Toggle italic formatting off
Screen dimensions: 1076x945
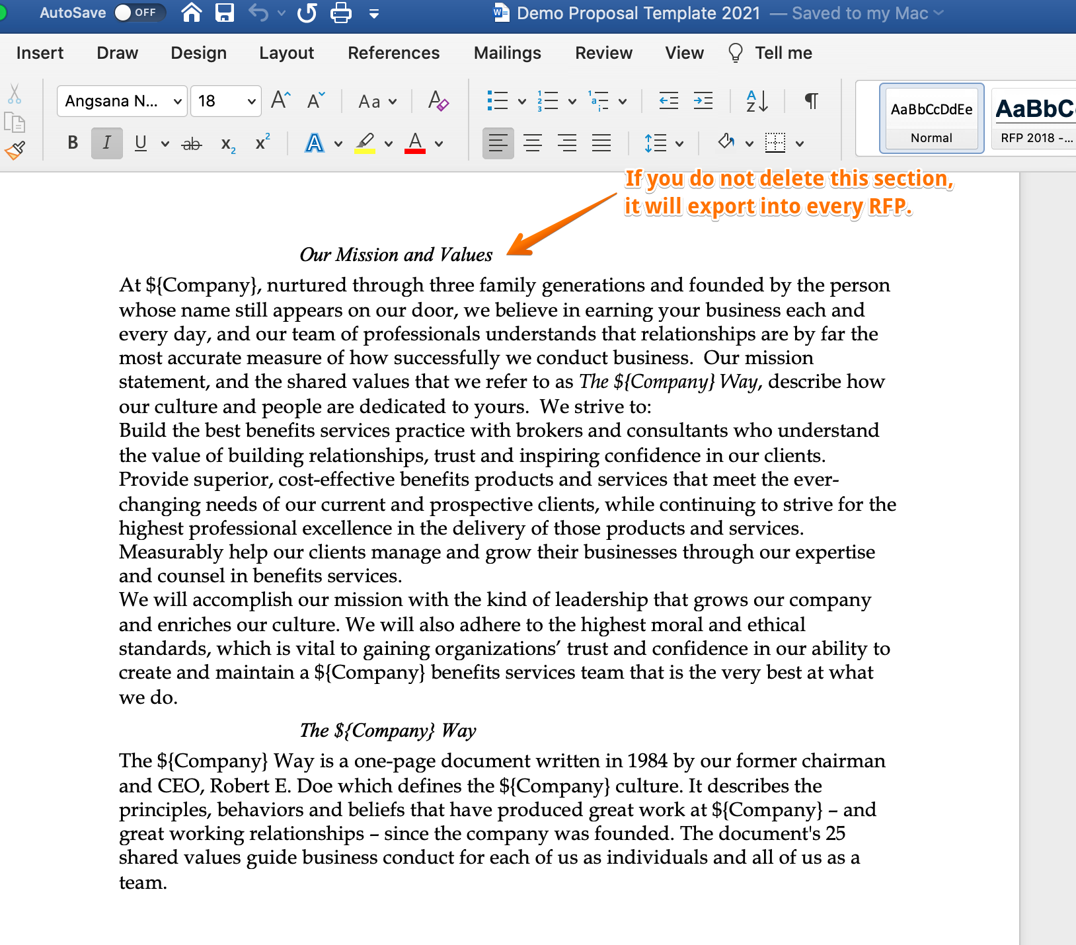pos(106,143)
